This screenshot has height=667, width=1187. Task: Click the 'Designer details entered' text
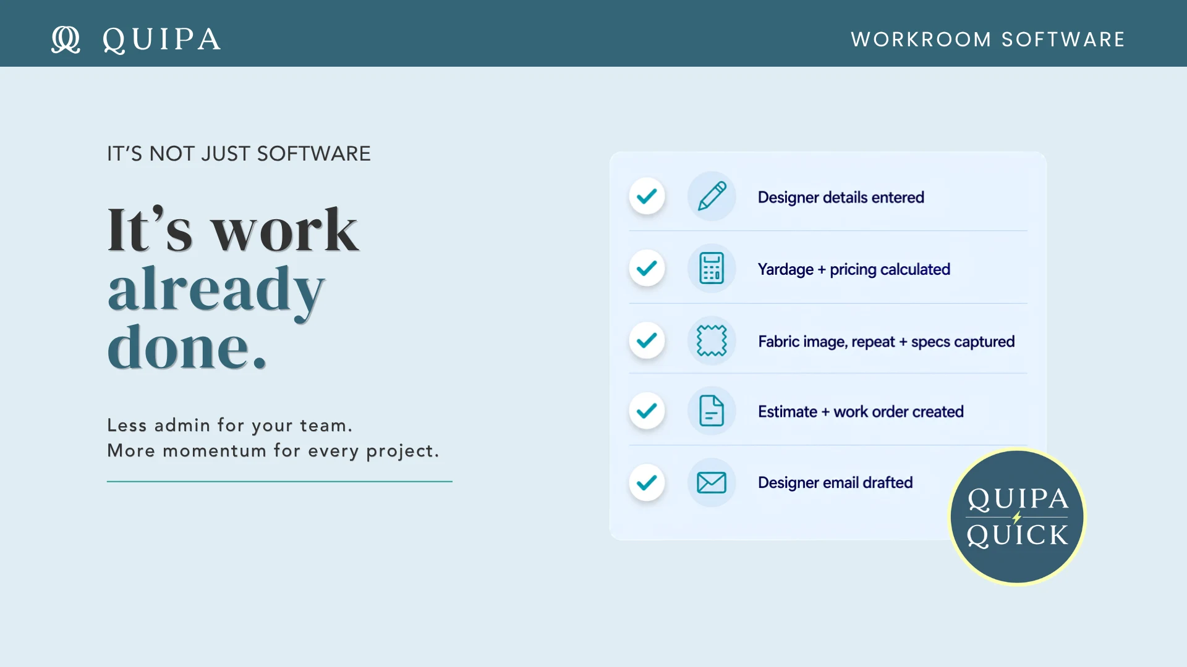click(x=841, y=198)
